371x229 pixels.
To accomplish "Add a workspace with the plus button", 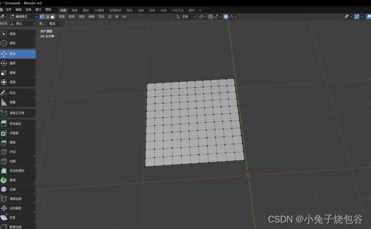I will point(200,10).
